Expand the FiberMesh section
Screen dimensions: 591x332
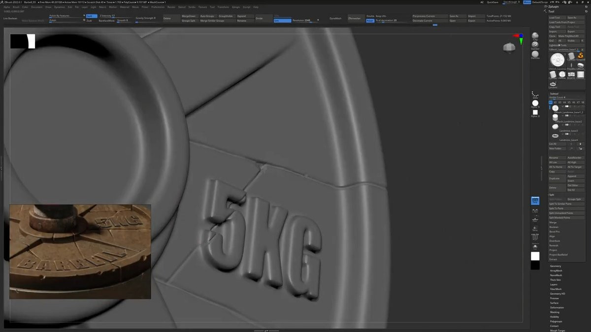click(556, 289)
